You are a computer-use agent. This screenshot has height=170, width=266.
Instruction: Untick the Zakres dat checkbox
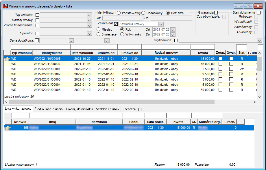coord(116,24)
